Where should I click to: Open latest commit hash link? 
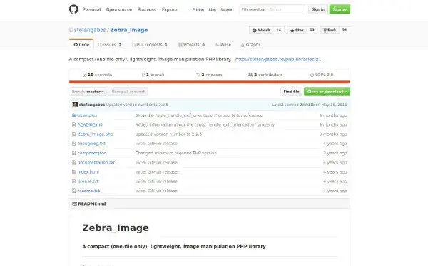(x=307, y=105)
